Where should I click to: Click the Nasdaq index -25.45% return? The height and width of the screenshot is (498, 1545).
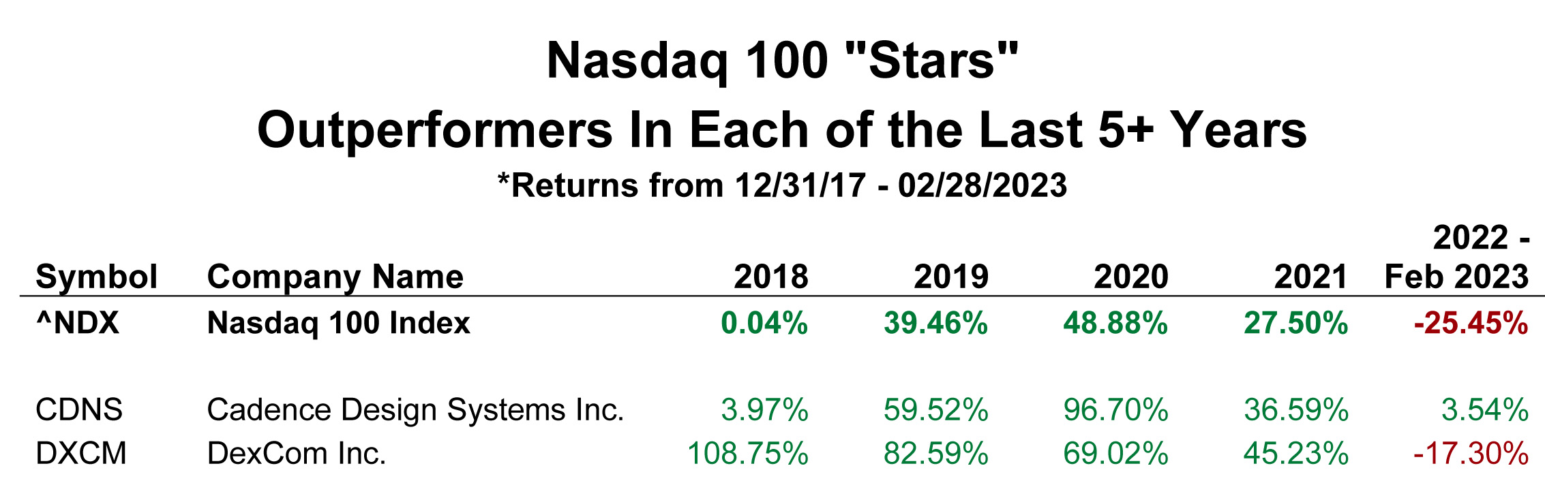point(1471,323)
